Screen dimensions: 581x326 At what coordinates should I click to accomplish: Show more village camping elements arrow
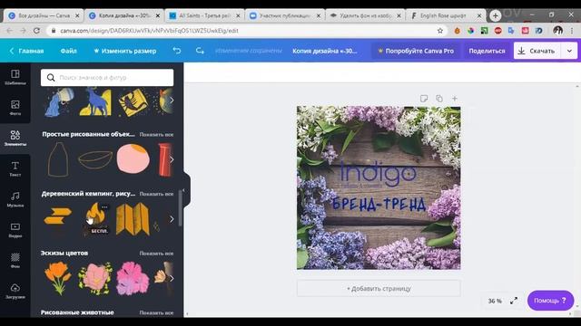click(172, 219)
